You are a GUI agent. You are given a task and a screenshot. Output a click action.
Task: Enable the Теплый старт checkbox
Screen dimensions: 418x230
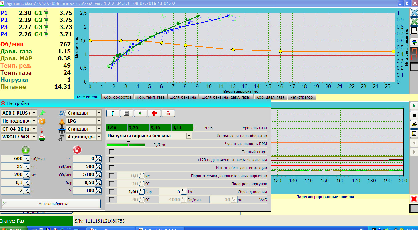(111, 152)
